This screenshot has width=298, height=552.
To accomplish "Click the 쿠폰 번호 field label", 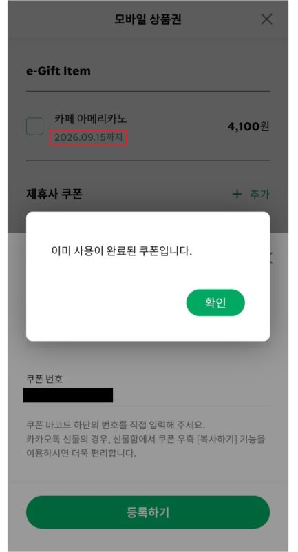I will tap(45, 379).
